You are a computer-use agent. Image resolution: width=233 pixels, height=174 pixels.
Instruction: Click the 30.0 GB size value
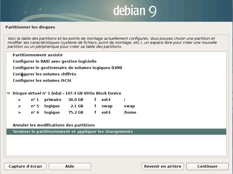tap(76, 100)
